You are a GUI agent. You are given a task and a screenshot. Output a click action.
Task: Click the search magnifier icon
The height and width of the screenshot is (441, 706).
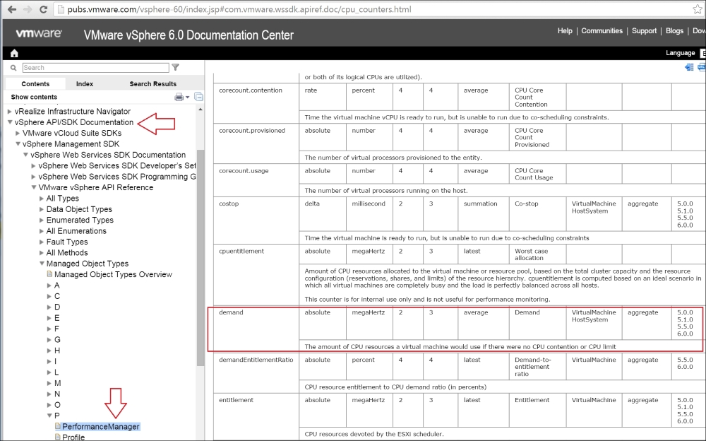pyautogui.click(x=13, y=68)
